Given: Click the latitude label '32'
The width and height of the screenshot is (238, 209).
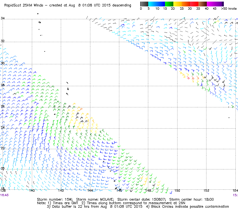Looking at the screenshot, I should (x=3, y=41).
